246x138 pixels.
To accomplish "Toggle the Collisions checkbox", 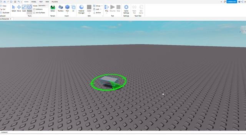I will (x=34, y=9).
